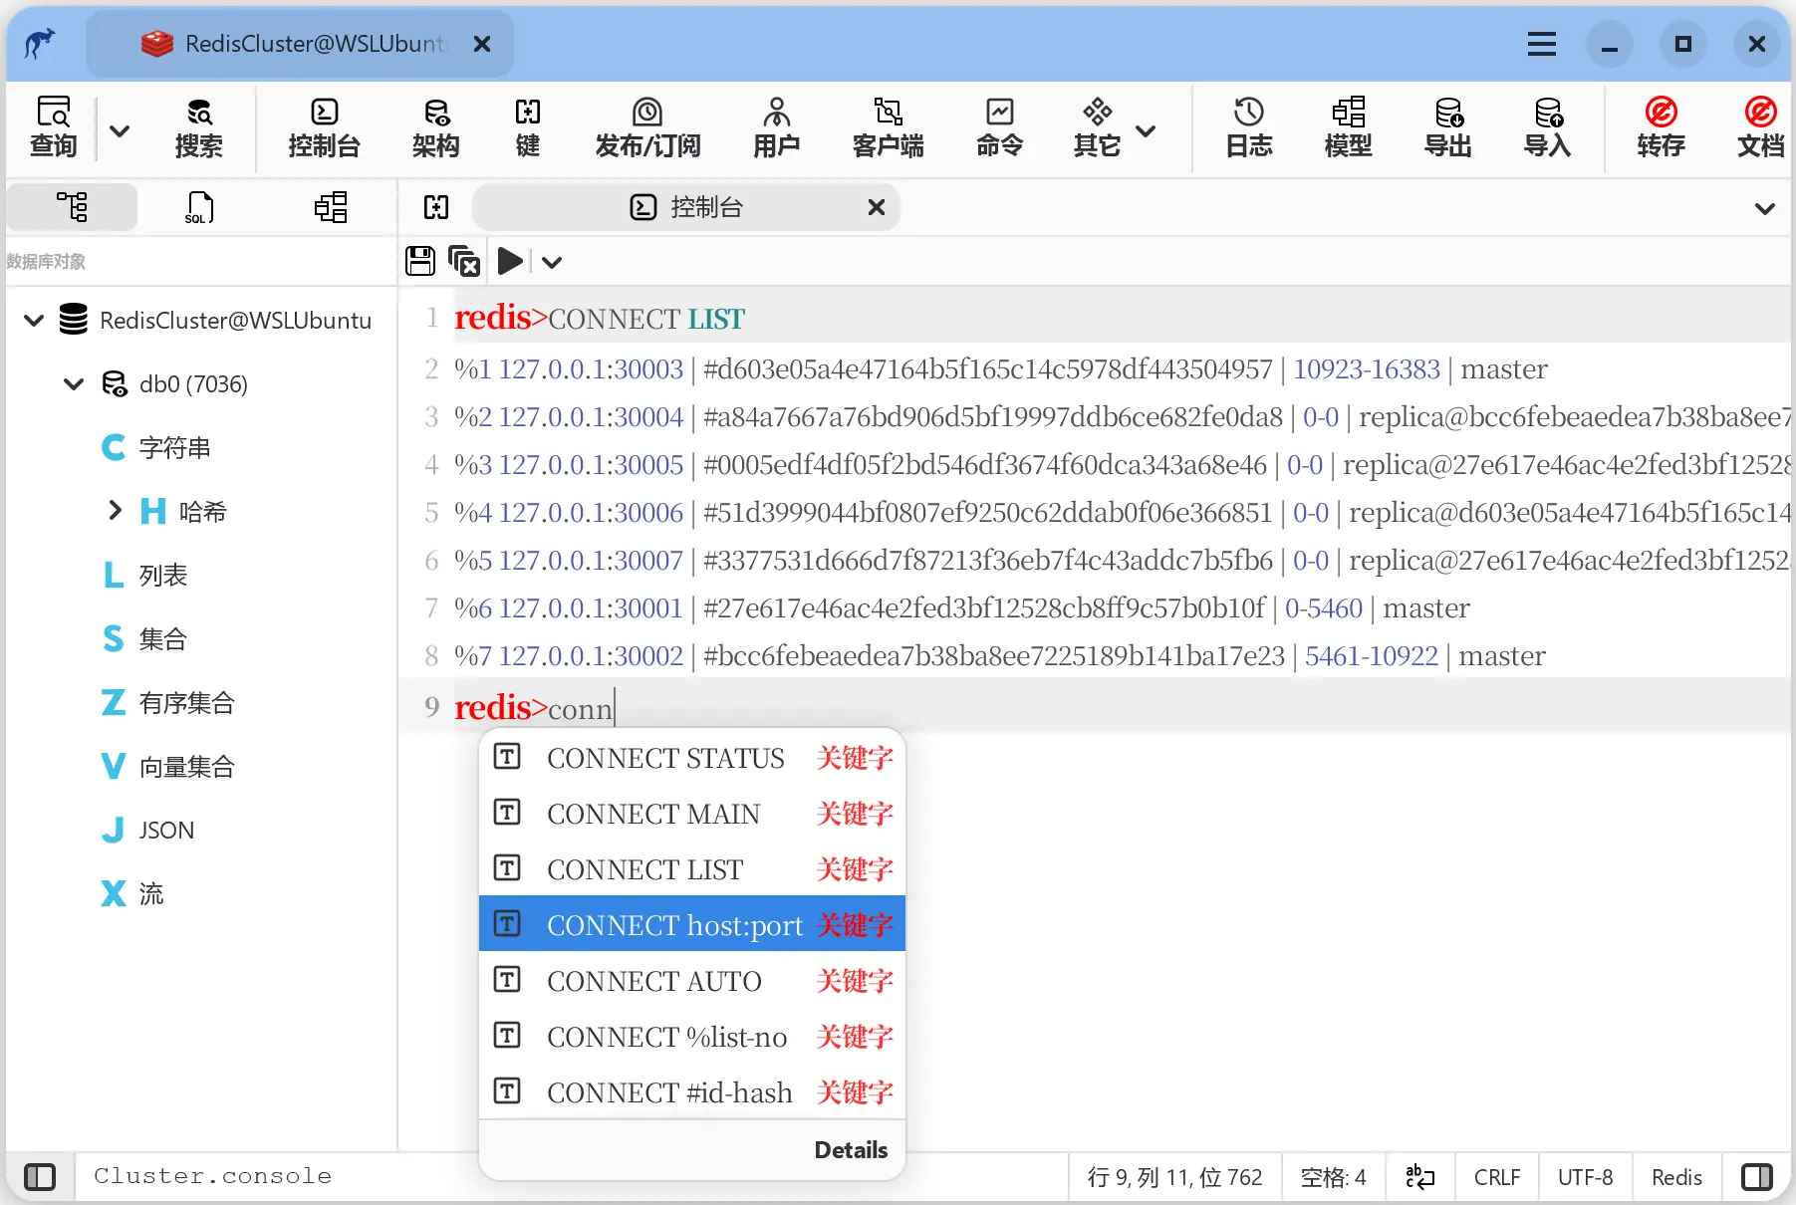Click the text replace status bar icon

coord(1419,1177)
